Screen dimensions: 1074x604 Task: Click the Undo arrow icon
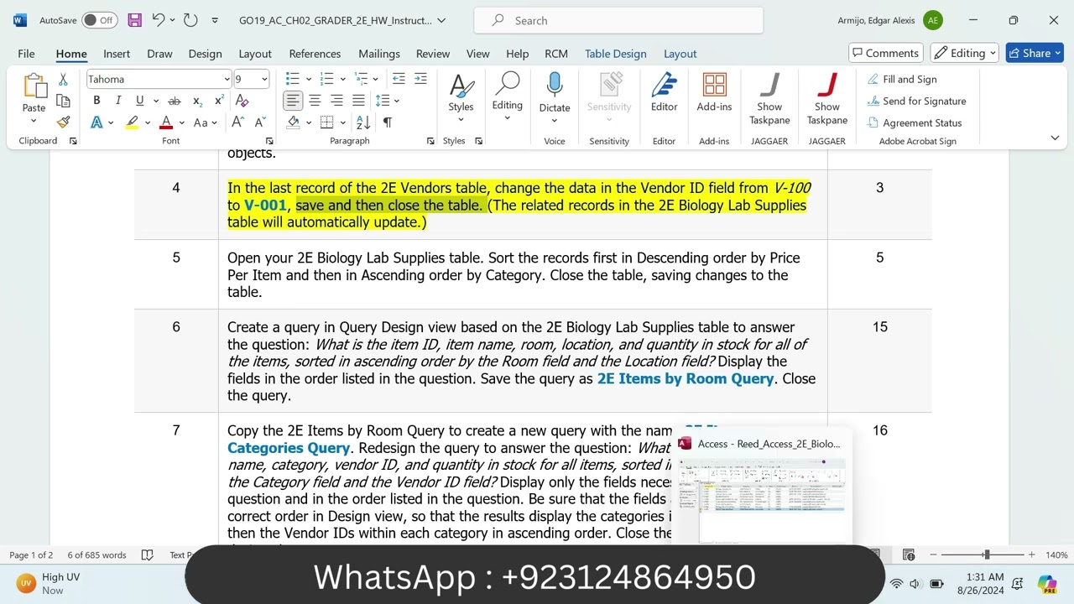[x=158, y=20]
